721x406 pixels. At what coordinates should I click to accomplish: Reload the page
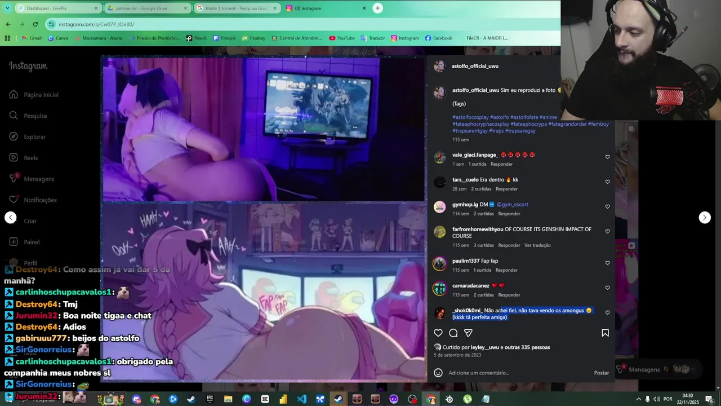(x=35, y=24)
